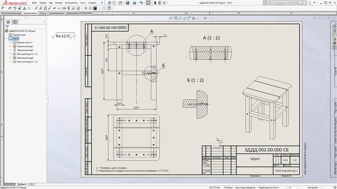Click Zoom to Area in the view toolbar
Image resolution: width=337 pixels, height=189 pixels.
(x=175, y=18)
